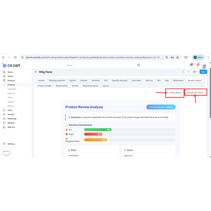Image resolution: width=211 pixels, height=211 pixels.
Task: Click the Vendors sidebar icon
Action: pyautogui.click(x=4, y=114)
